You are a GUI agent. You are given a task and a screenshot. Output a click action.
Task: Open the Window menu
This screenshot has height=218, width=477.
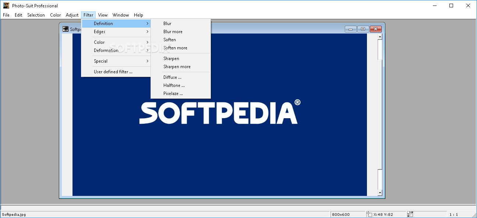pos(121,15)
